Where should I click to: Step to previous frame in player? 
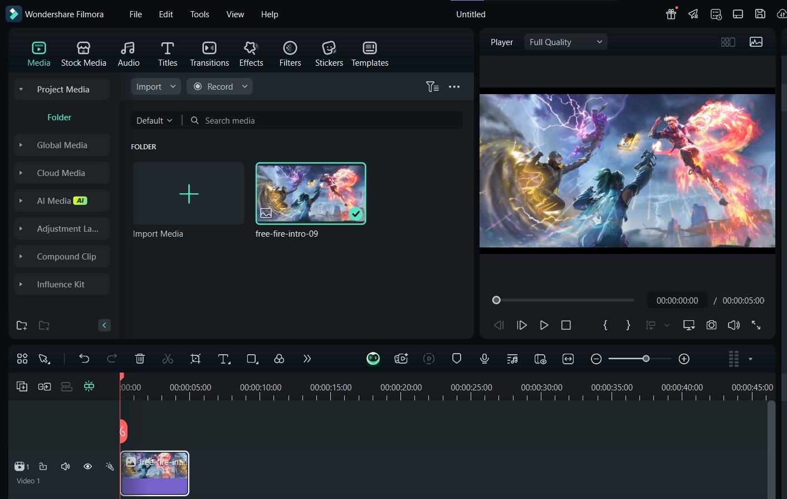pyautogui.click(x=499, y=325)
